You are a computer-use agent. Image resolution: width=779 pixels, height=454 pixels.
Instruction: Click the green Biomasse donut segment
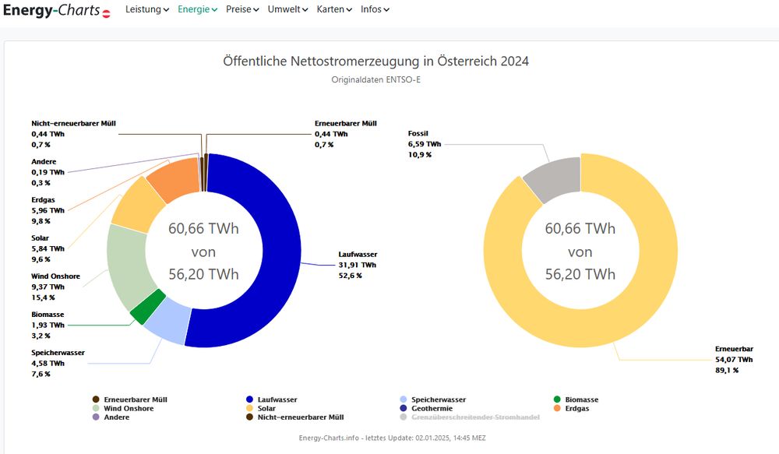(x=147, y=307)
